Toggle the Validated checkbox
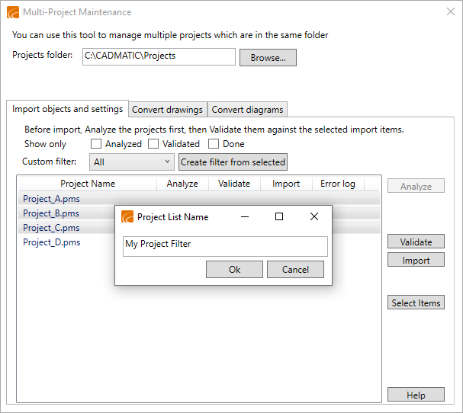 click(x=153, y=144)
